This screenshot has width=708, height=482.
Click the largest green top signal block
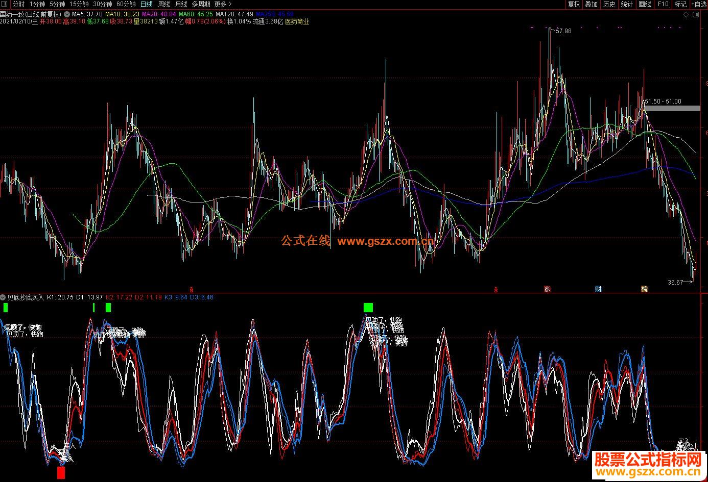click(x=368, y=307)
